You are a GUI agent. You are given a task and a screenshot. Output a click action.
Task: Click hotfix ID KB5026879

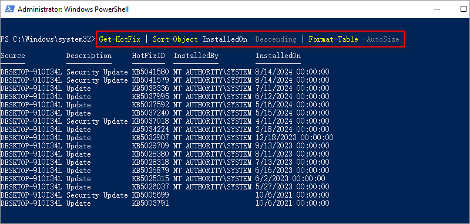150,171
